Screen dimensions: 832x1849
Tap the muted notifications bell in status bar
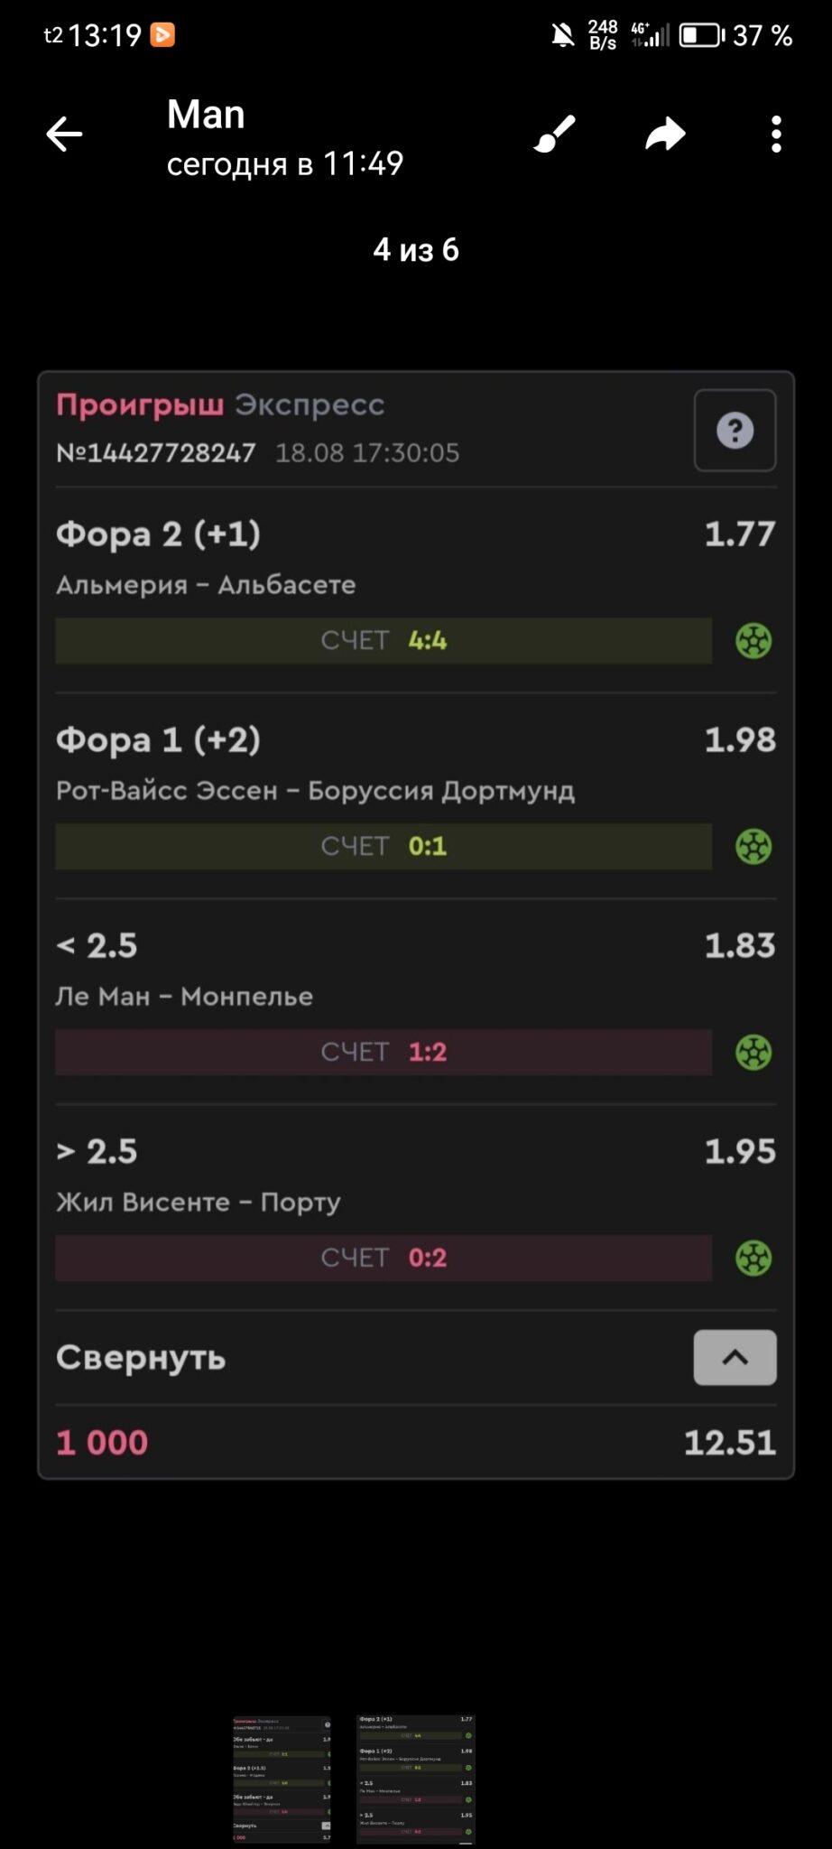pos(563,36)
